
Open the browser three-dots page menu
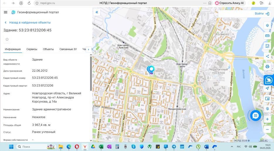(205, 3)
